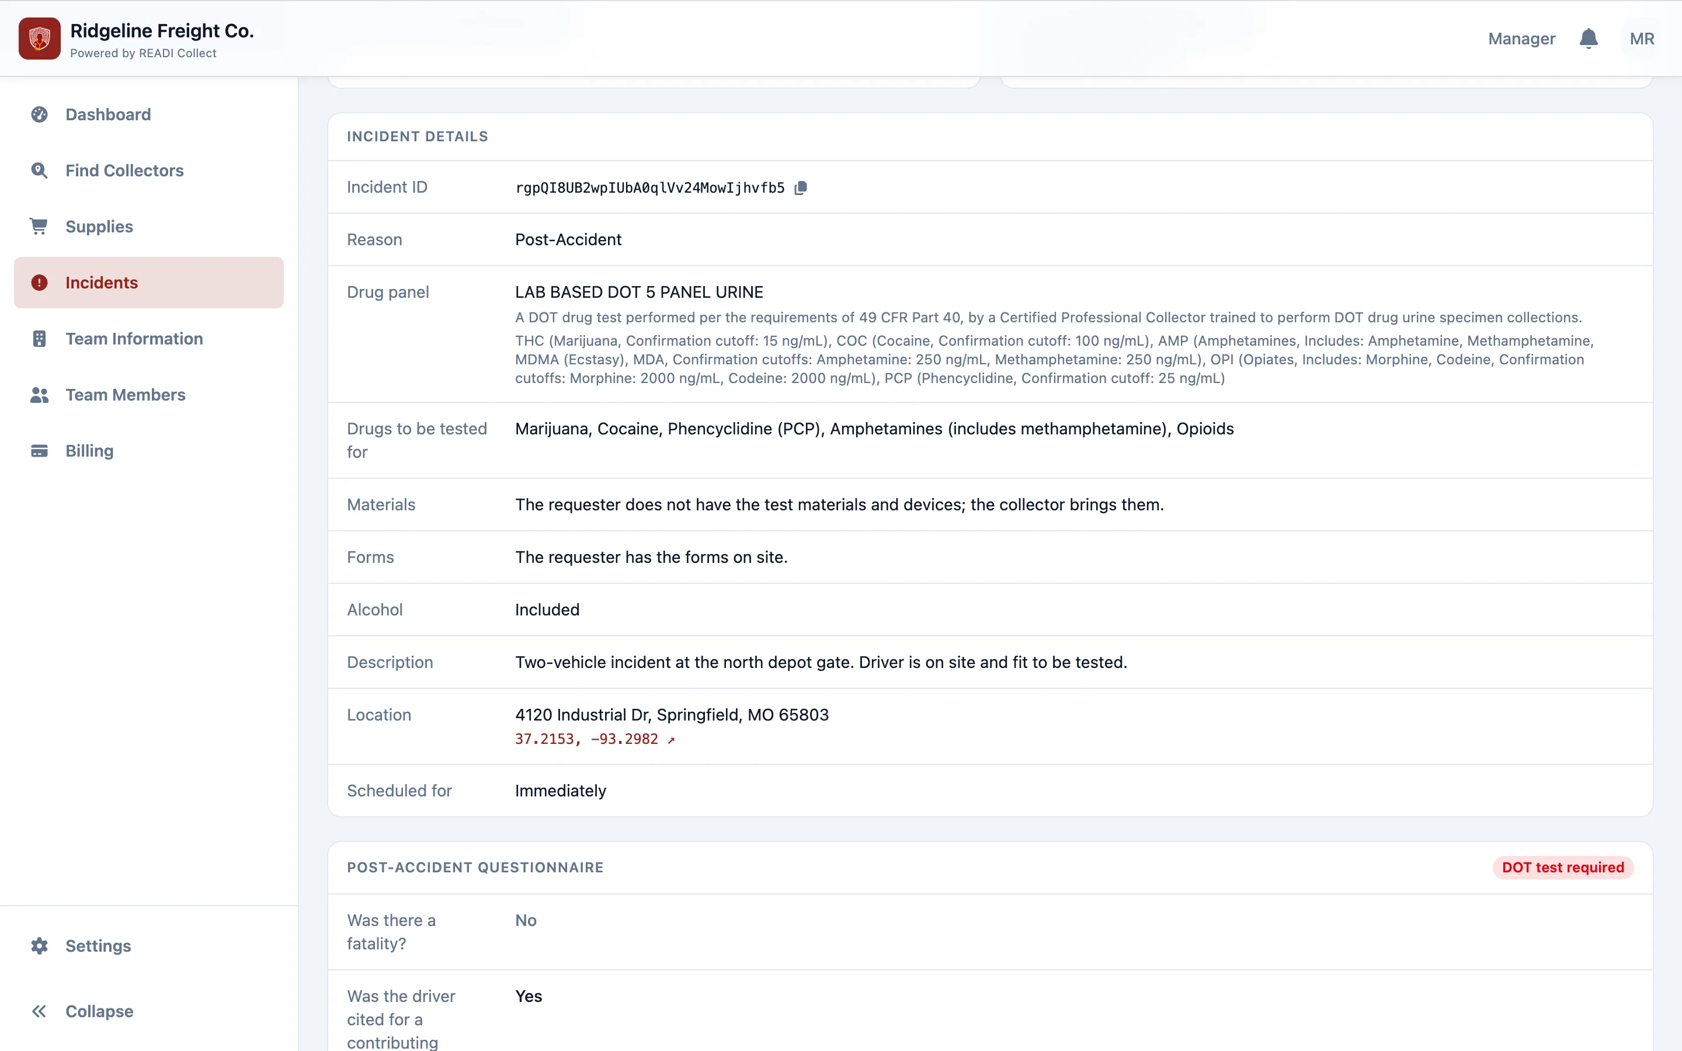Click the Billing card icon
The height and width of the screenshot is (1051, 1682).
click(40, 451)
